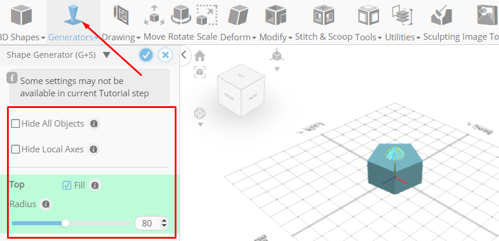Enable the Hide All Objects checkbox

pos(15,123)
